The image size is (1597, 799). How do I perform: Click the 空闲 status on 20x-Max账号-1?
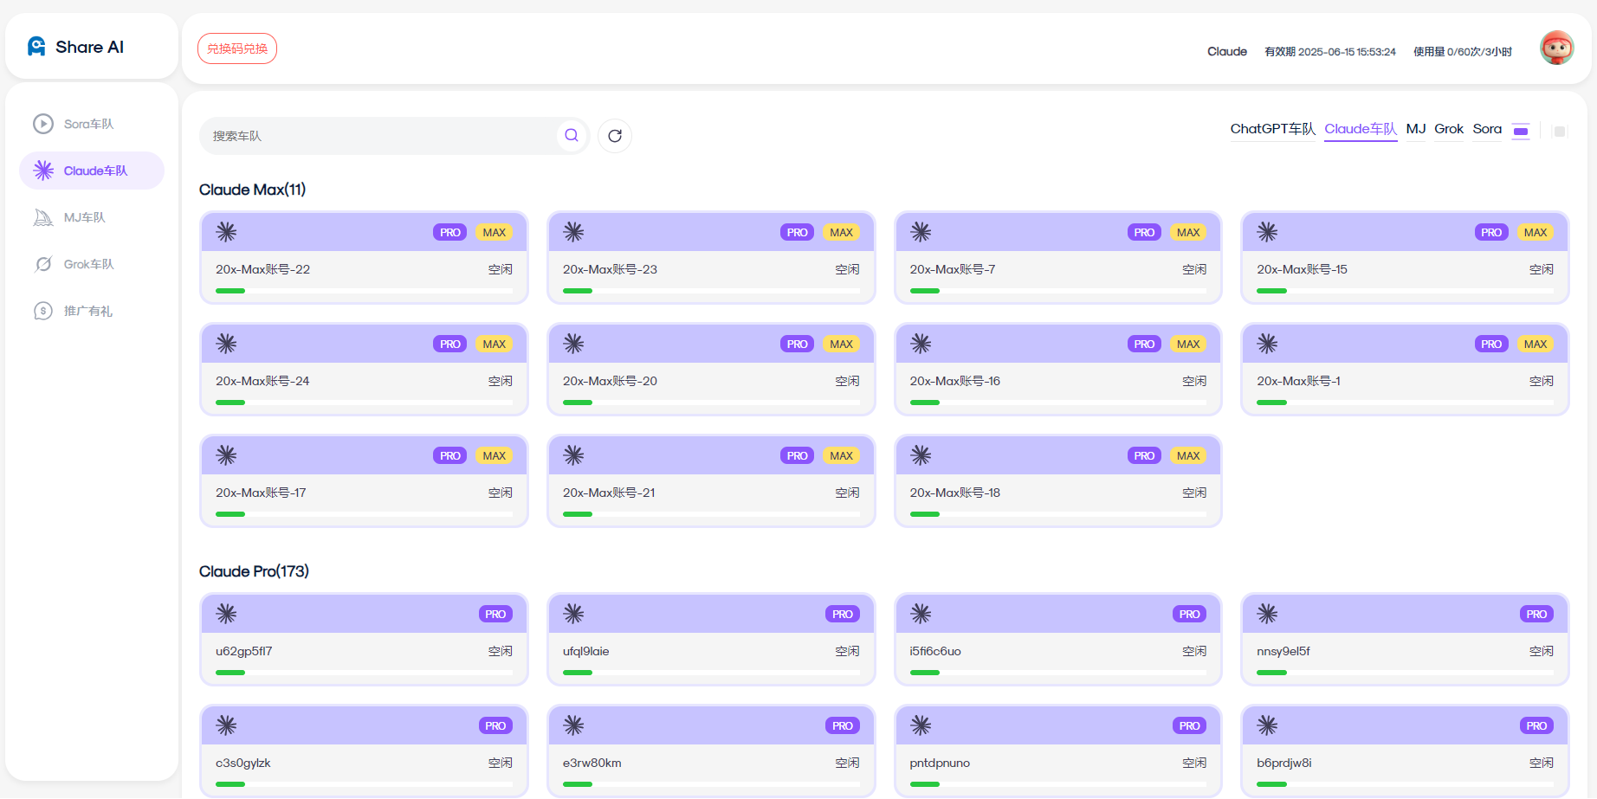click(1541, 381)
